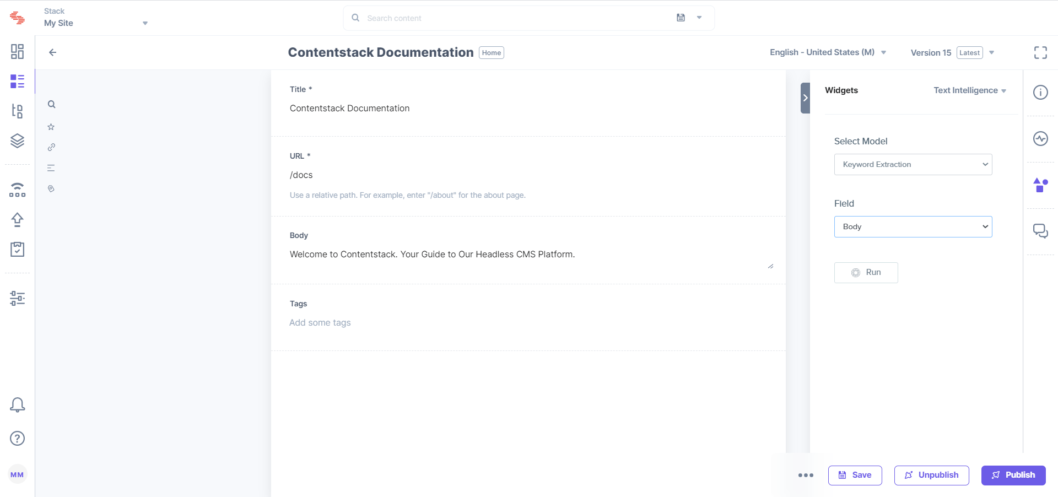Open the Select Model dropdown
This screenshot has height=497, width=1058.
click(x=913, y=164)
